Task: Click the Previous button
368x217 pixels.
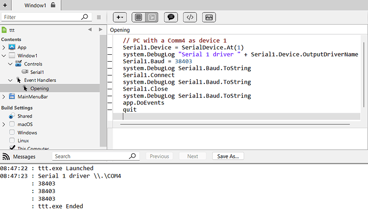Action: (159, 156)
